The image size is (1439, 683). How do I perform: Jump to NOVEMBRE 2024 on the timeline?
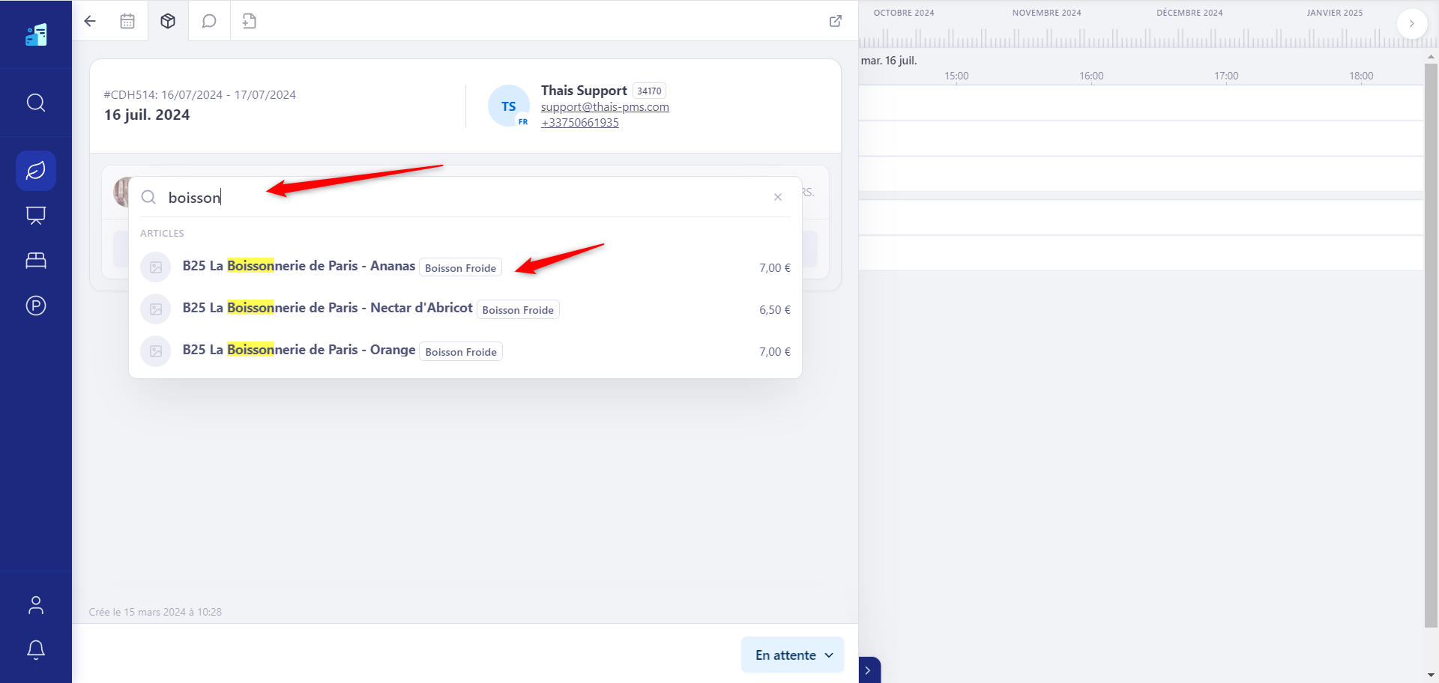click(1047, 13)
